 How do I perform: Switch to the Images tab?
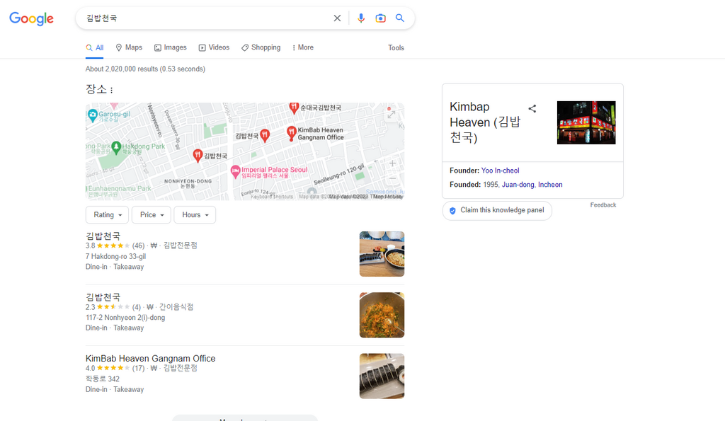170,47
